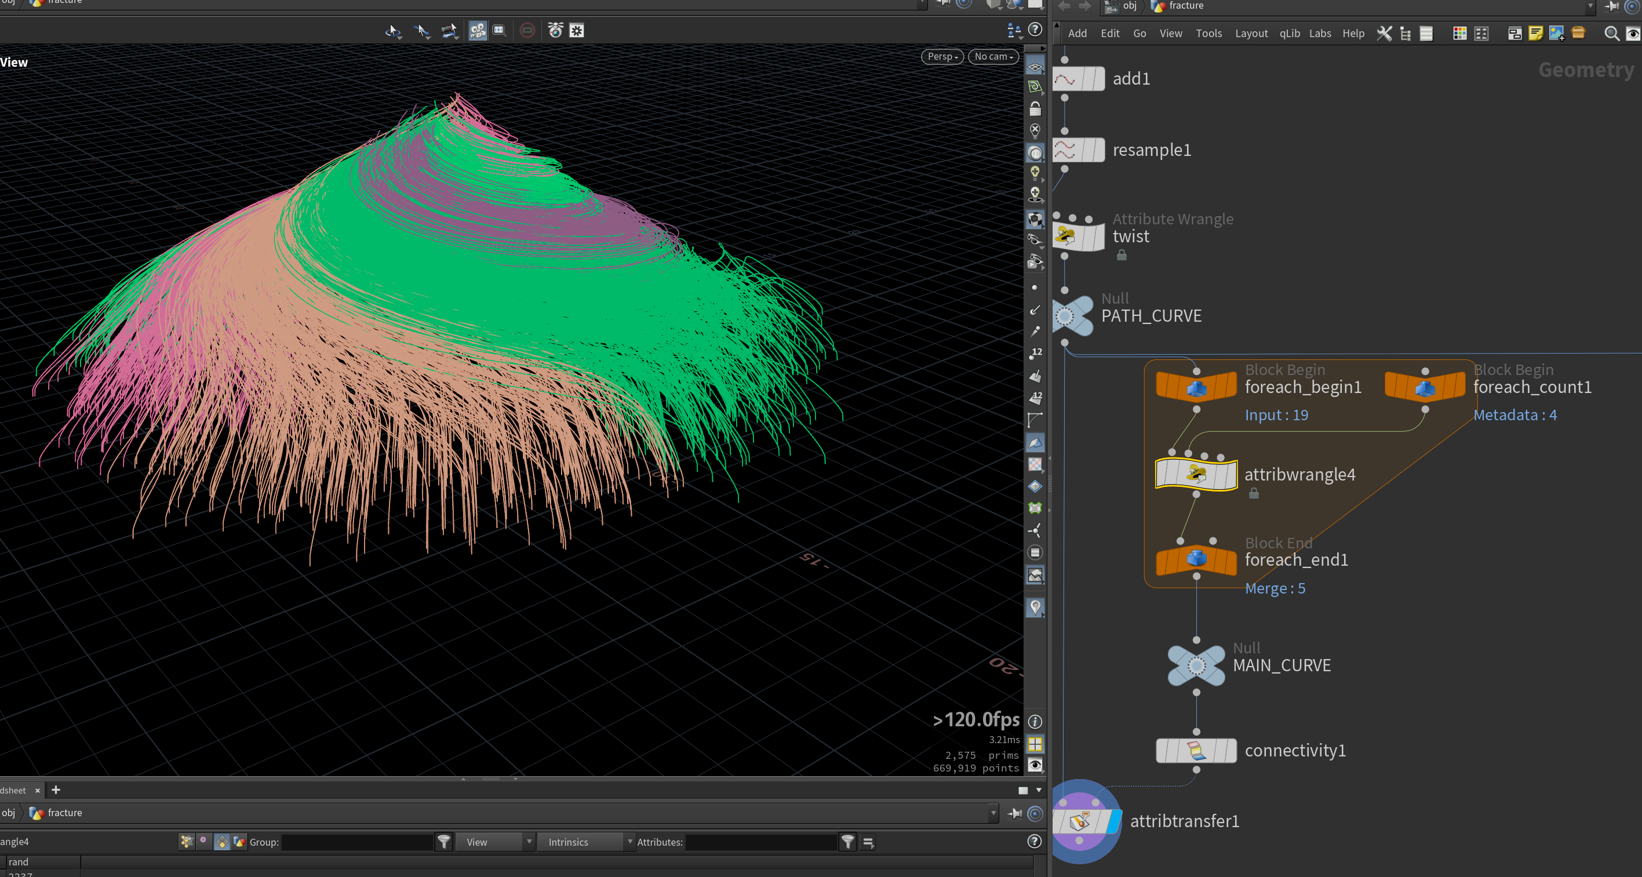Click the color palette icon in network toolbar
Screen dimensions: 1642x877
click(1459, 33)
